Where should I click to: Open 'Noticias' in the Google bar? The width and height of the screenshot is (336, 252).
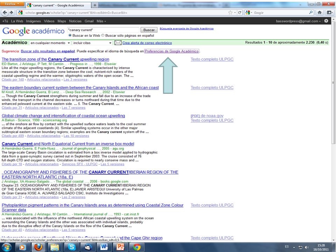75,21
